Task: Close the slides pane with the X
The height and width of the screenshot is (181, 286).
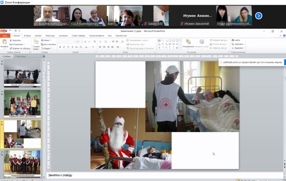Action: [x=44, y=56]
